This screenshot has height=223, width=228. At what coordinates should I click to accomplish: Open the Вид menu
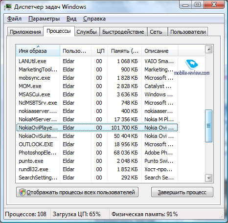coord(71,19)
